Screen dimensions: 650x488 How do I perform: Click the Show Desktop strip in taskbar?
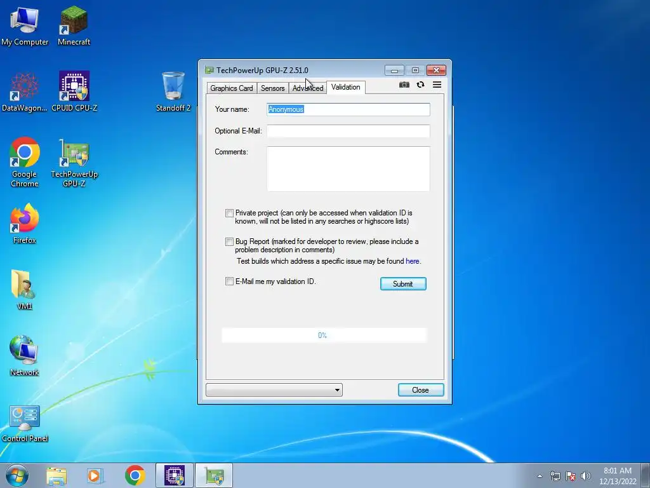click(646, 475)
